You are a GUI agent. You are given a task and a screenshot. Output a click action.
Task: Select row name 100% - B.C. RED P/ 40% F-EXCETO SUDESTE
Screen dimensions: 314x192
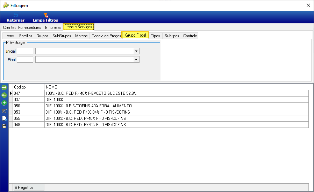pyautogui.click(x=177, y=93)
